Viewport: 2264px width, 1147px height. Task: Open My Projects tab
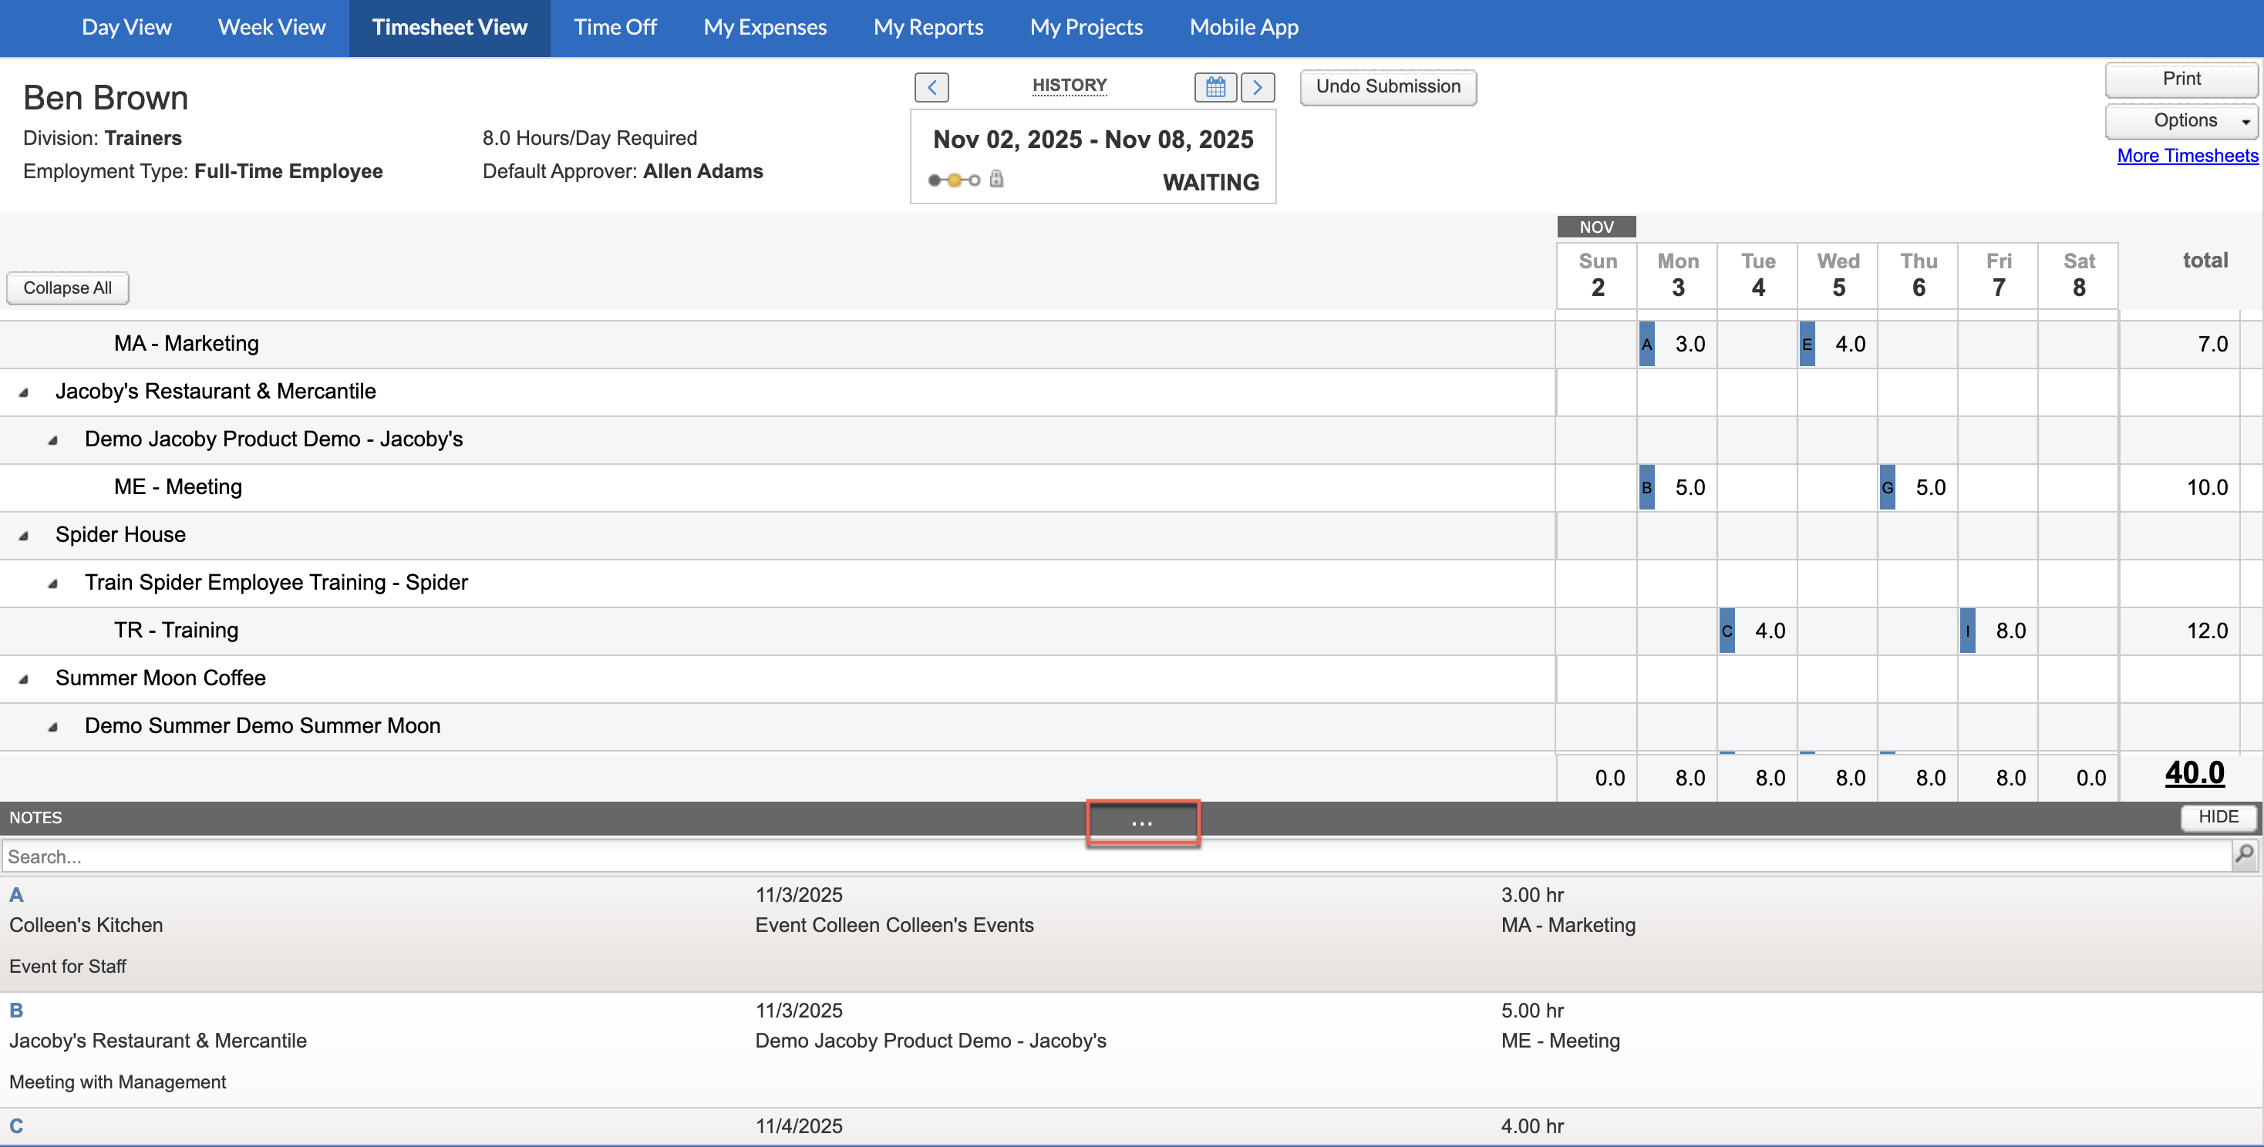1087,27
